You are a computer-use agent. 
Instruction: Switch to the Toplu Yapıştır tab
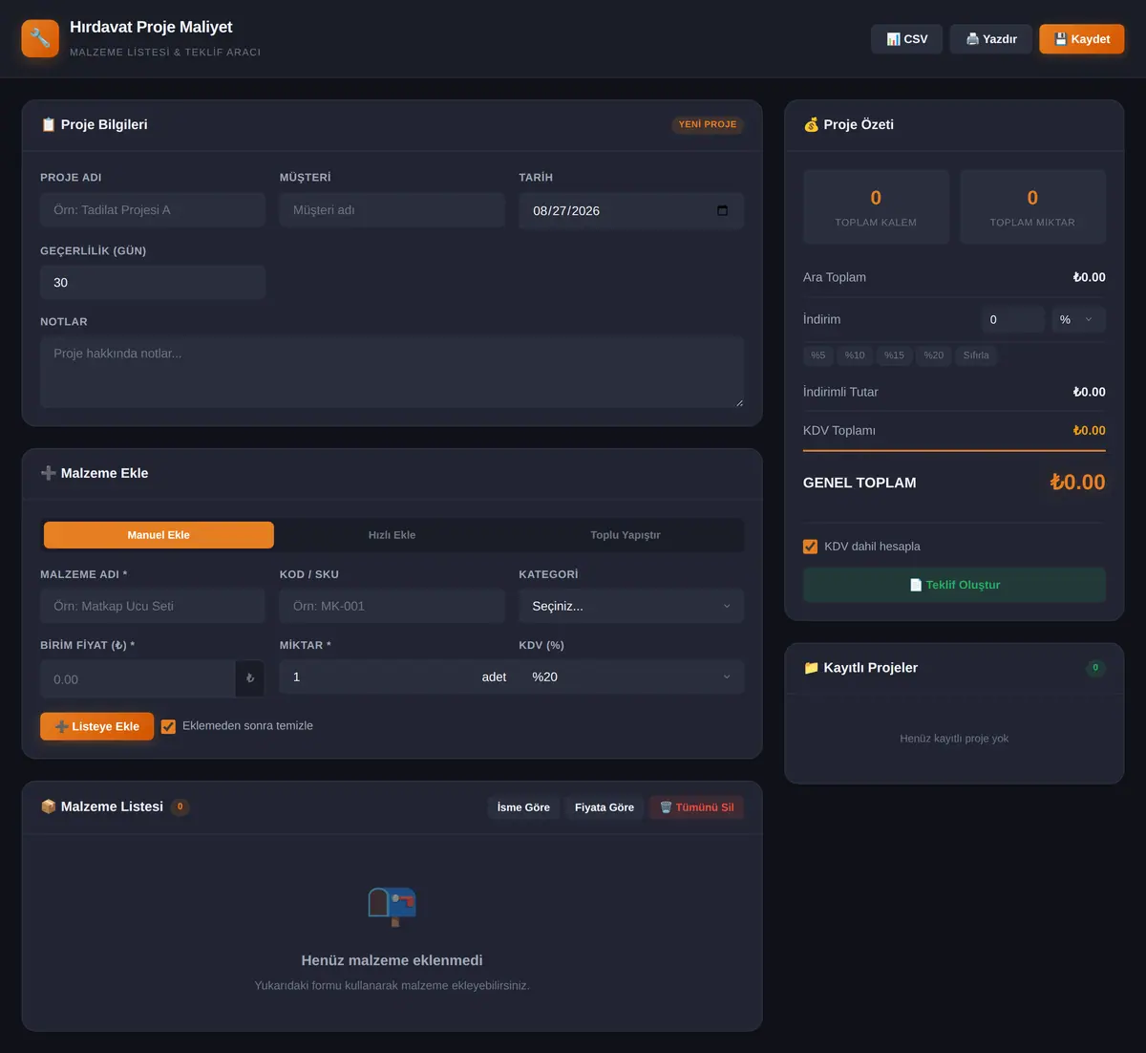point(625,535)
